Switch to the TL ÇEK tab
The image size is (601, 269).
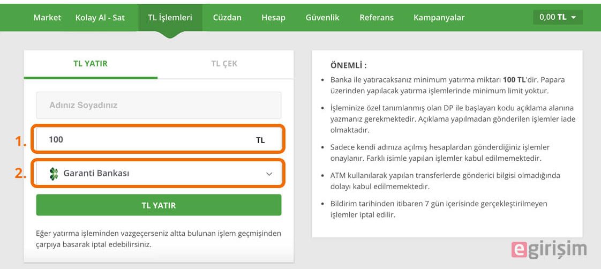click(224, 64)
